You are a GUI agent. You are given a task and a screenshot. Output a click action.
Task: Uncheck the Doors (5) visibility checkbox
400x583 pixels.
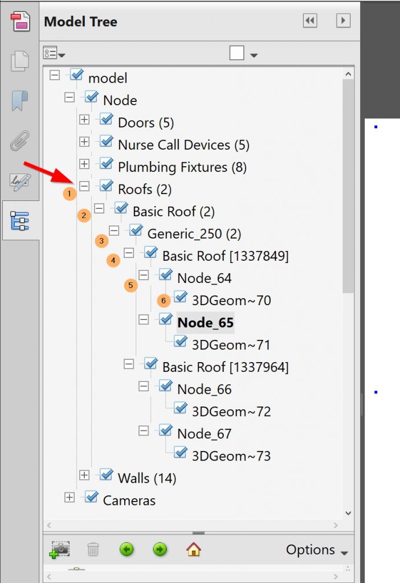tap(106, 120)
